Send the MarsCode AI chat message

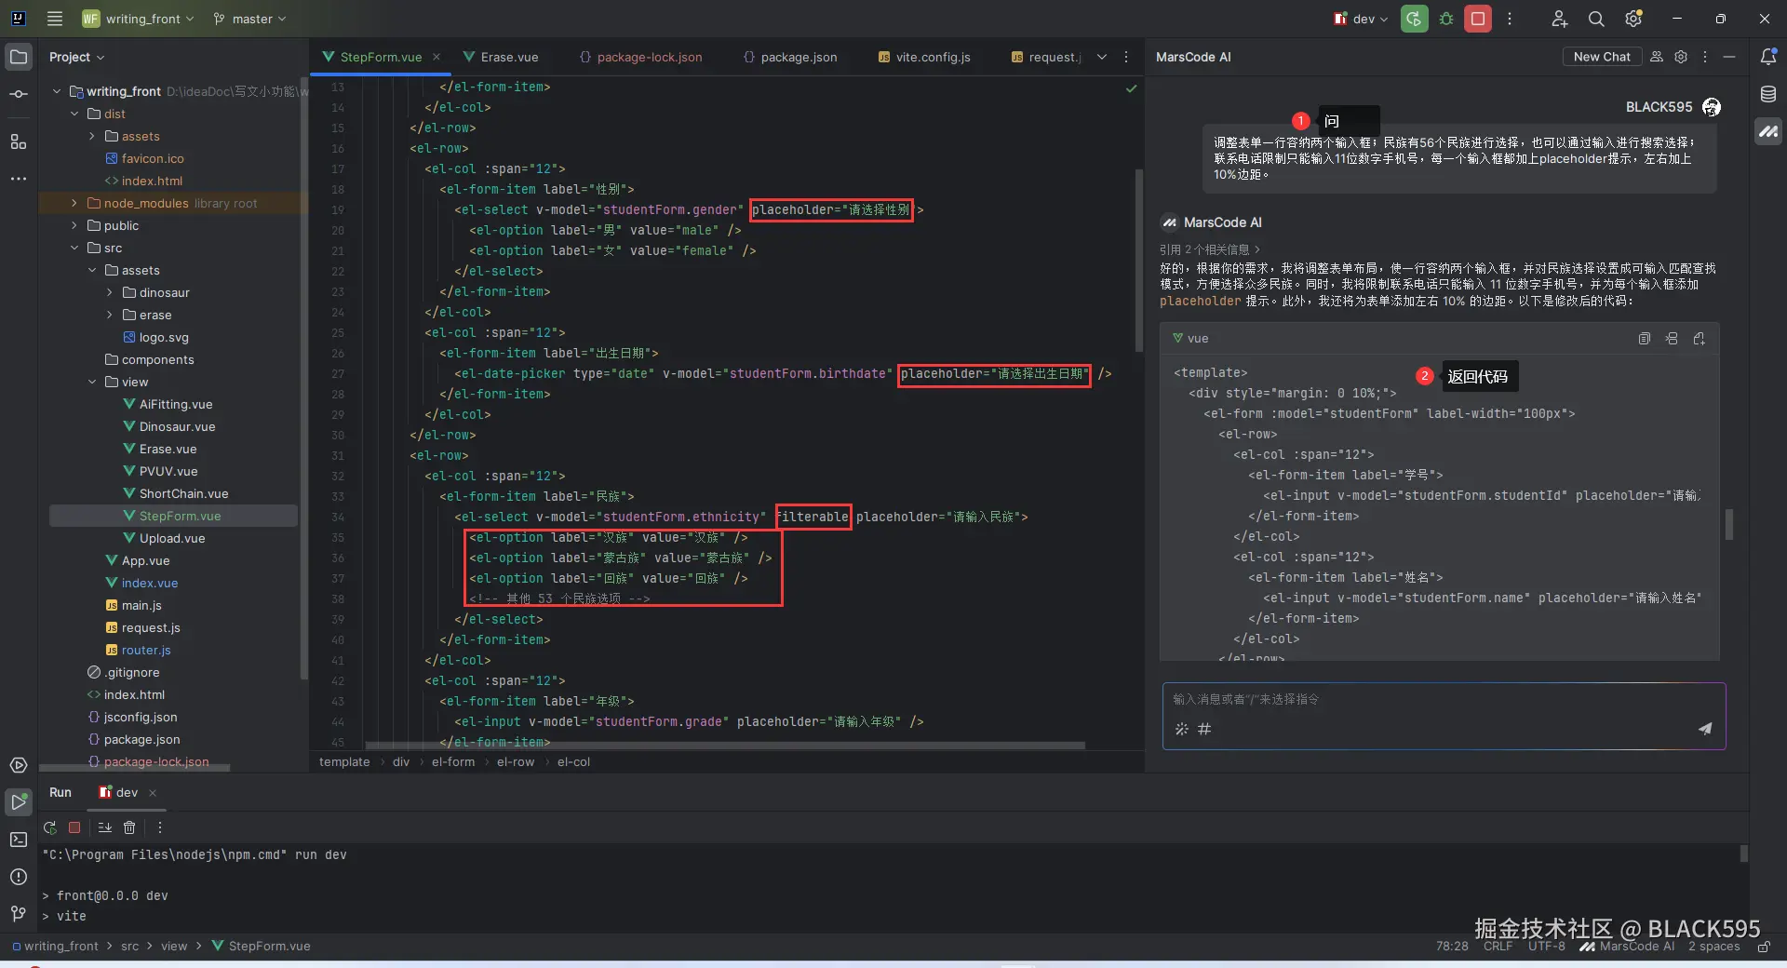pyautogui.click(x=1704, y=729)
